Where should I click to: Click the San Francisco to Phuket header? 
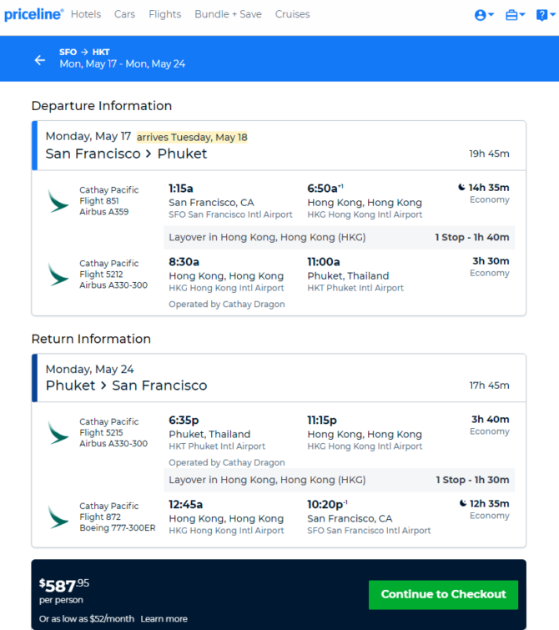(x=126, y=154)
